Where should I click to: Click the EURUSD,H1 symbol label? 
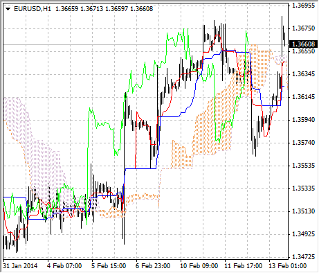pyautogui.click(x=33, y=9)
